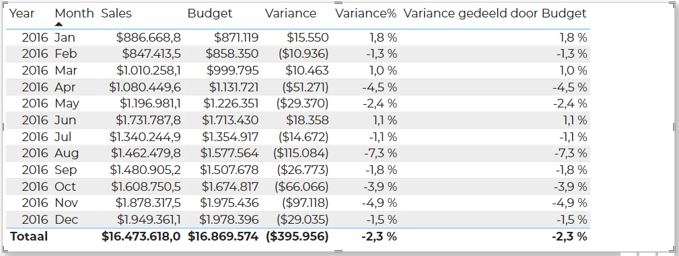Image resolution: width=679 pixels, height=256 pixels.
Task: Click the Variance% column header
Action: 366,13
